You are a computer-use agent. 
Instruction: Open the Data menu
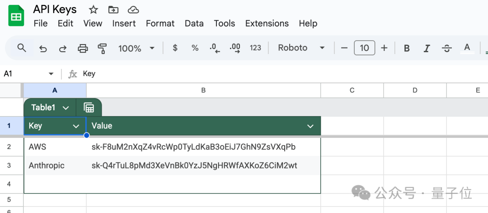[x=194, y=23]
